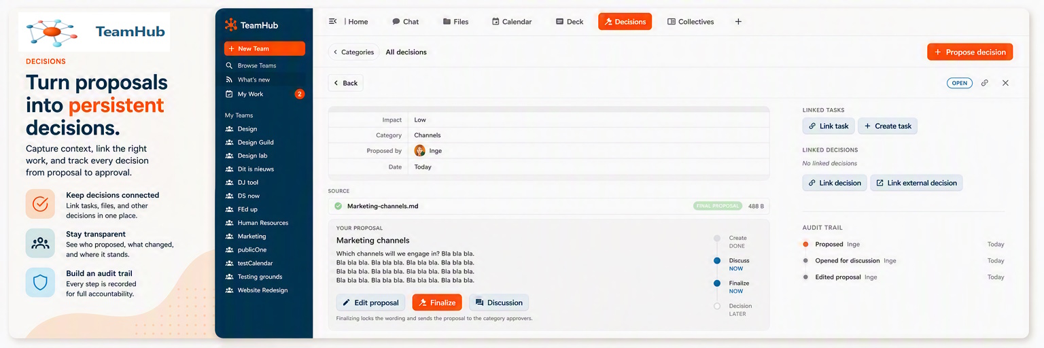
Task: Copy decision link with the chain icon
Action: pos(984,83)
